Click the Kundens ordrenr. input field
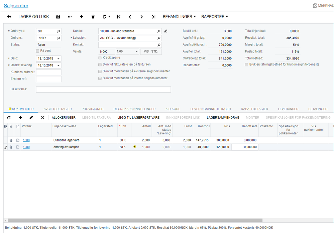Image resolution: width=334 pixels, height=235 pixels. pos(48,72)
